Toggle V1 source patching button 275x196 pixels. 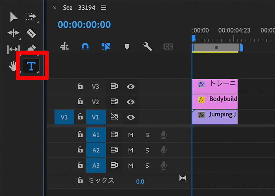click(64, 117)
